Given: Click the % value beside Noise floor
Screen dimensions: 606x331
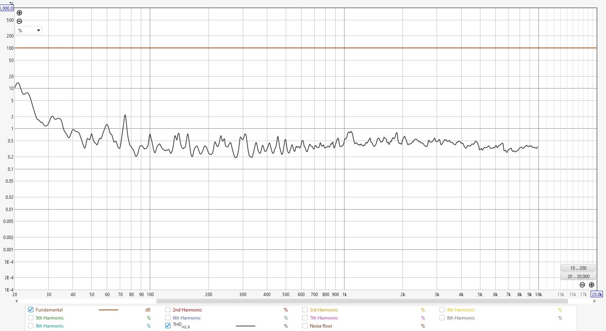Looking at the screenshot, I should click(x=423, y=326).
